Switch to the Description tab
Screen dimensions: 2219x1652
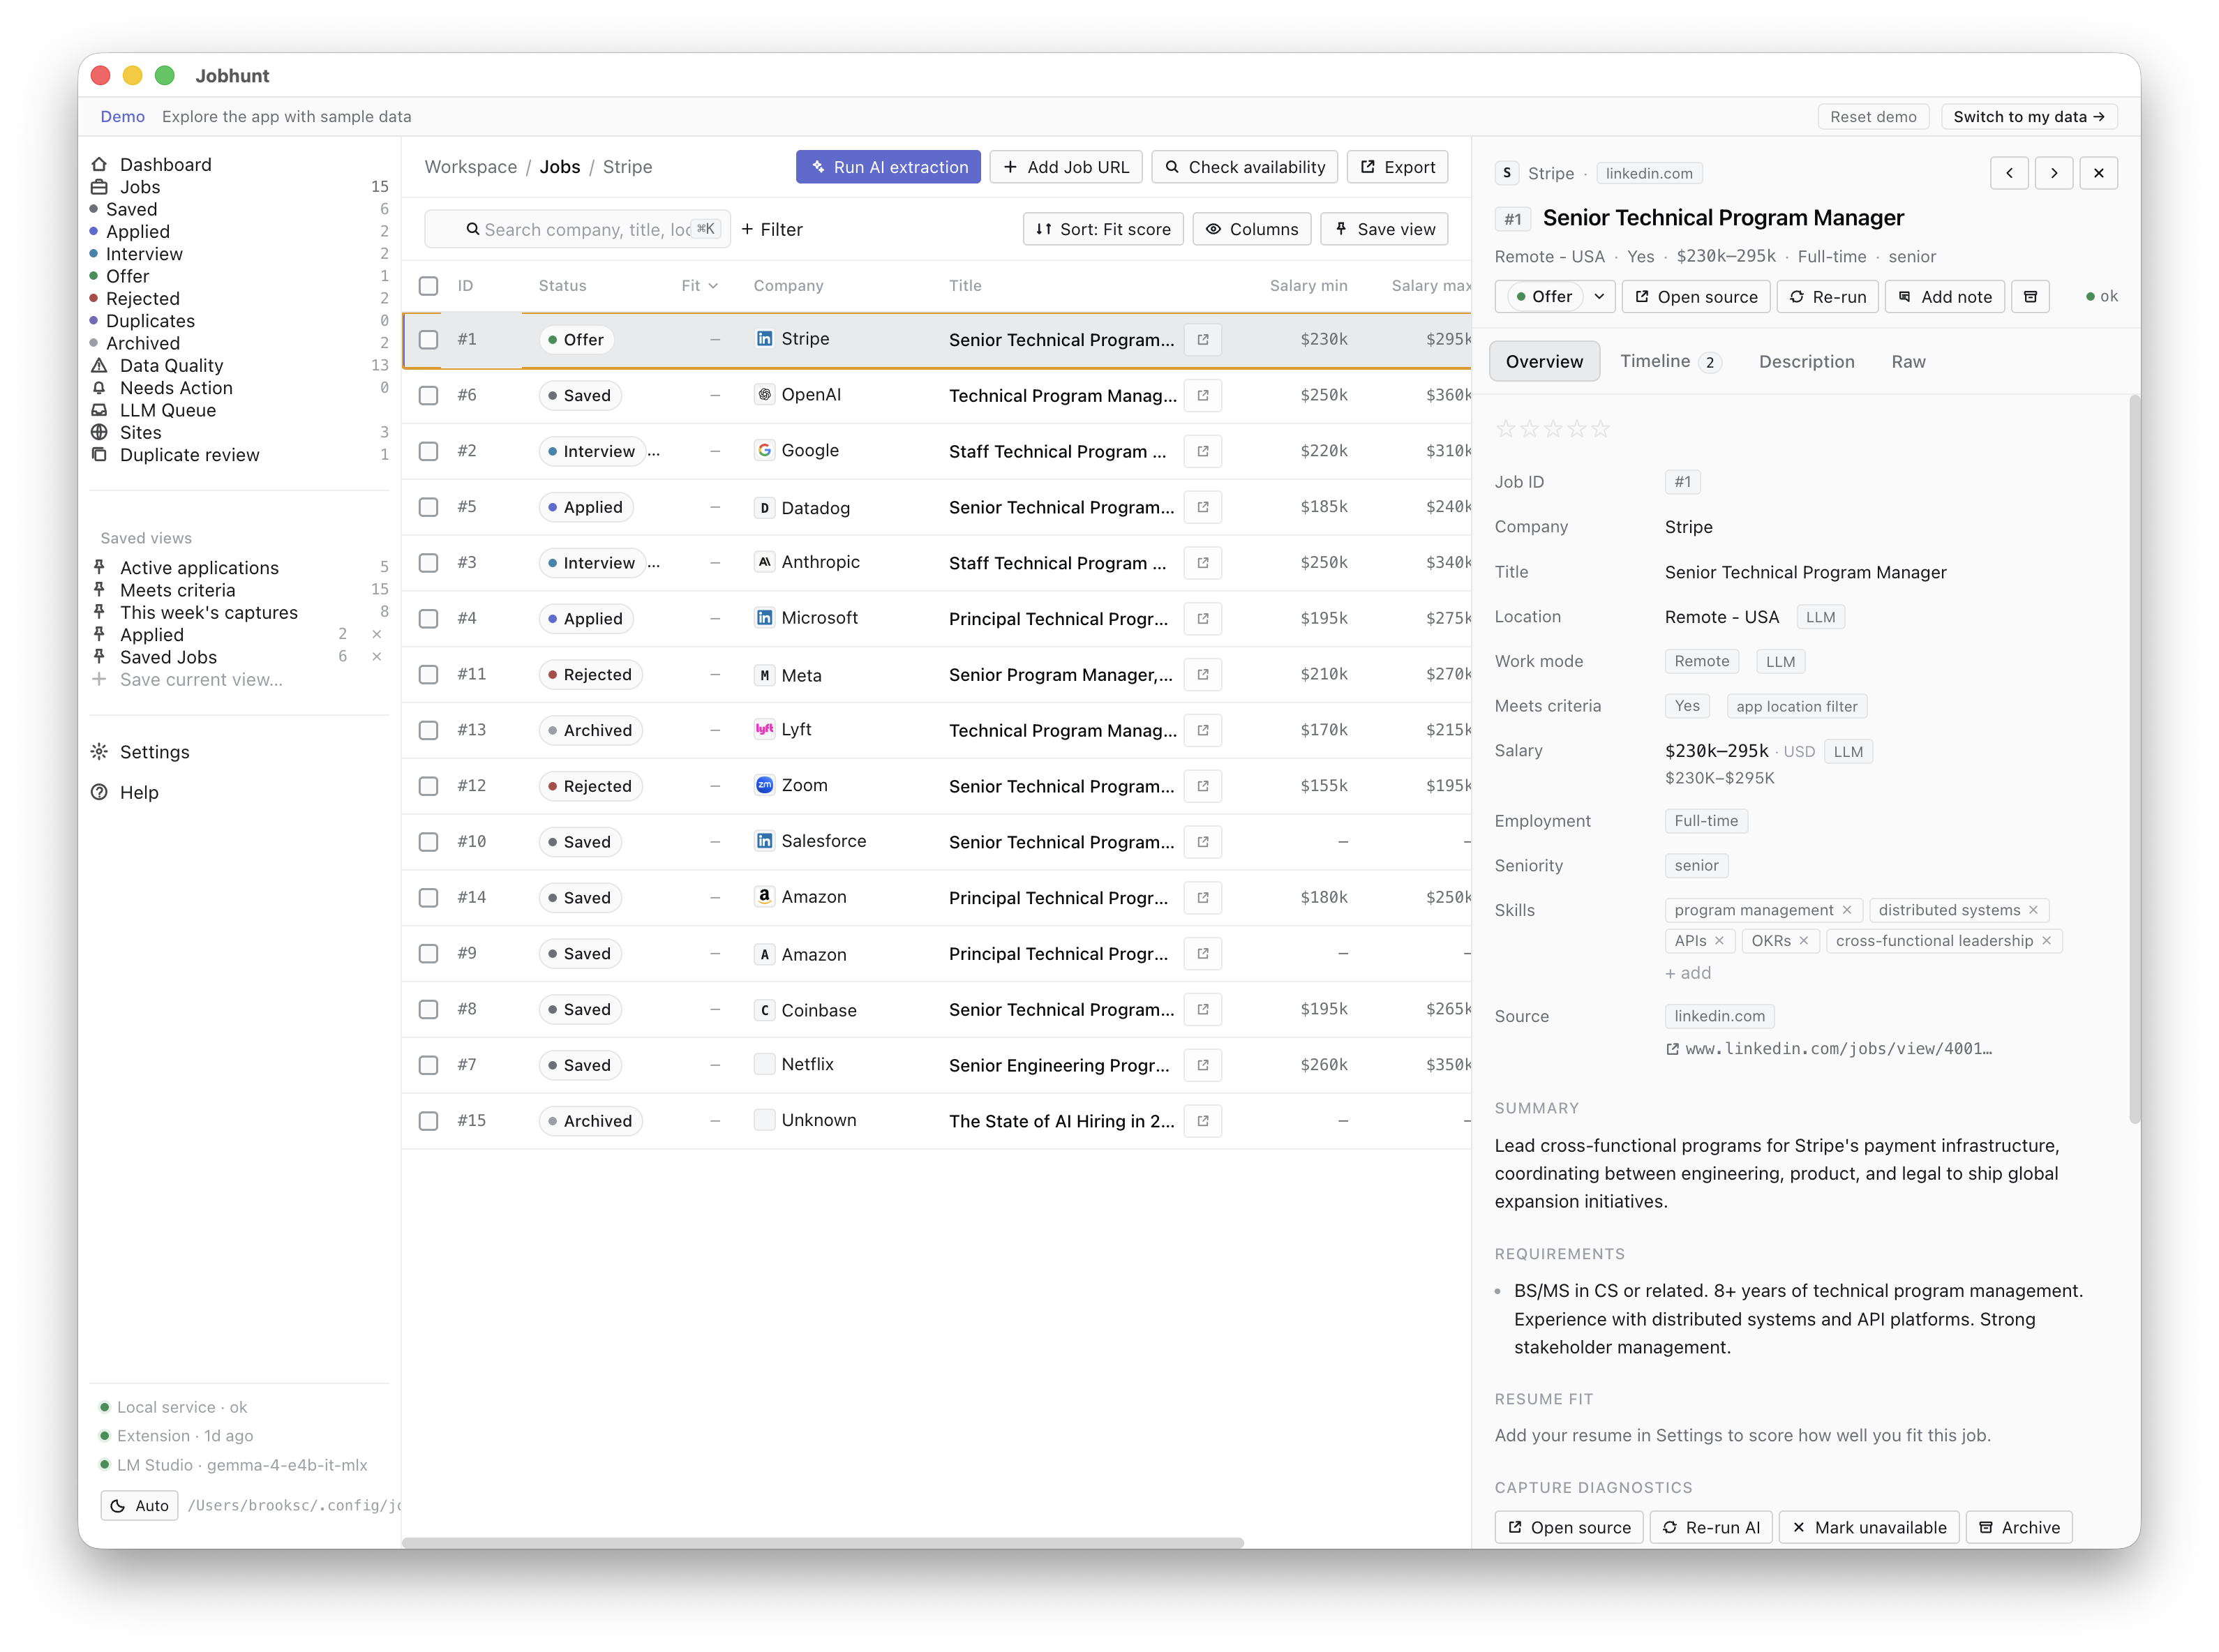1806,362
